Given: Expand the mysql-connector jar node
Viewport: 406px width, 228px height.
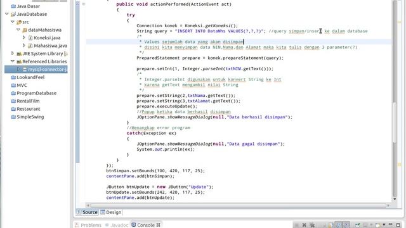Looking at the screenshot, I should click(x=18, y=69).
